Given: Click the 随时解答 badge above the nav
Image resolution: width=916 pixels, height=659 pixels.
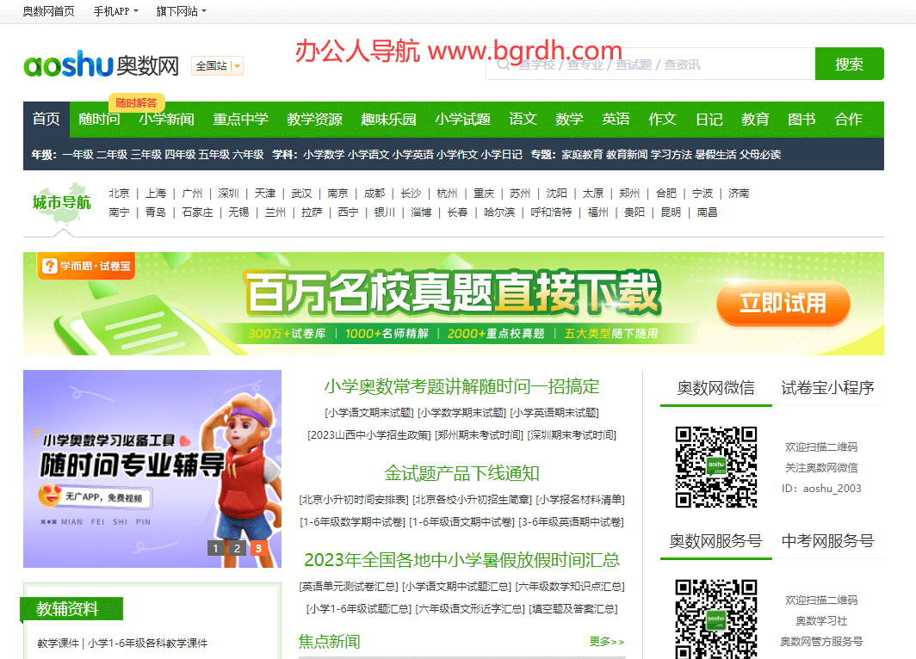Looking at the screenshot, I should click(x=136, y=102).
